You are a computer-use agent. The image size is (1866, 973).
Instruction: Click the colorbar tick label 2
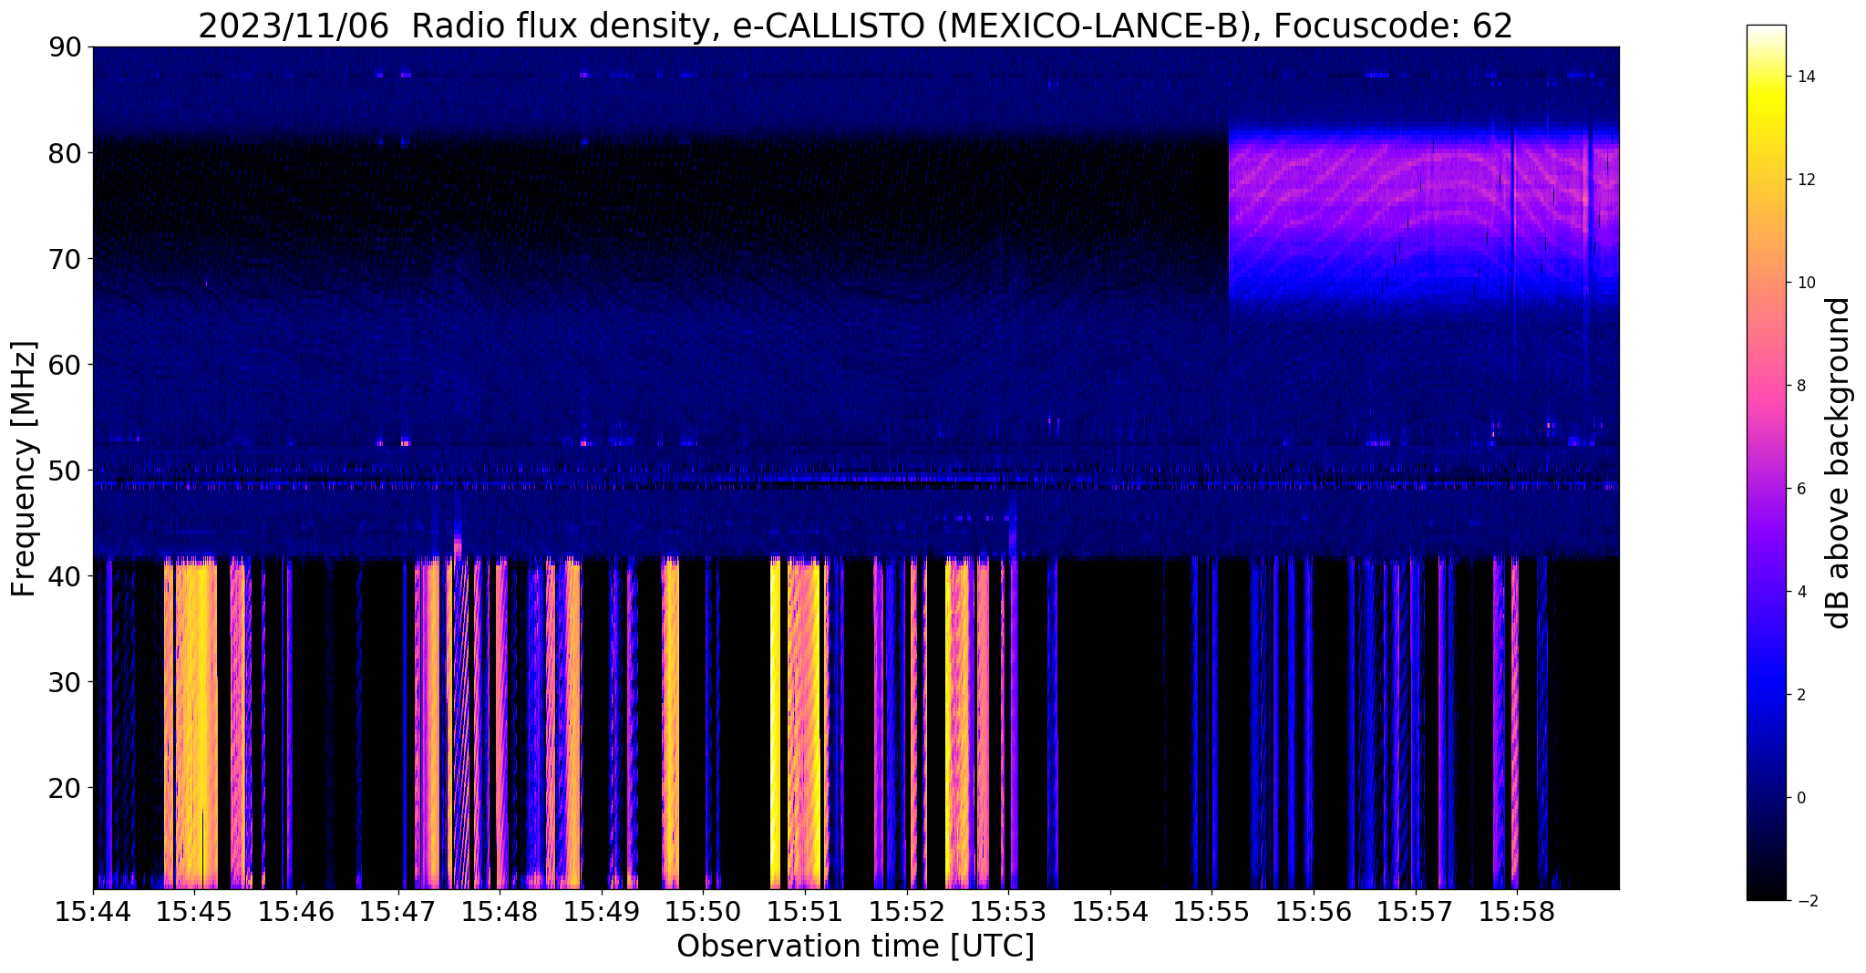point(1800,695)
